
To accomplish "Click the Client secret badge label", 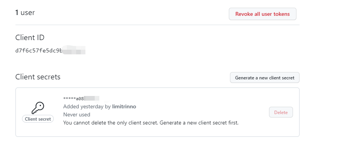I will click(x=38, y=119).
